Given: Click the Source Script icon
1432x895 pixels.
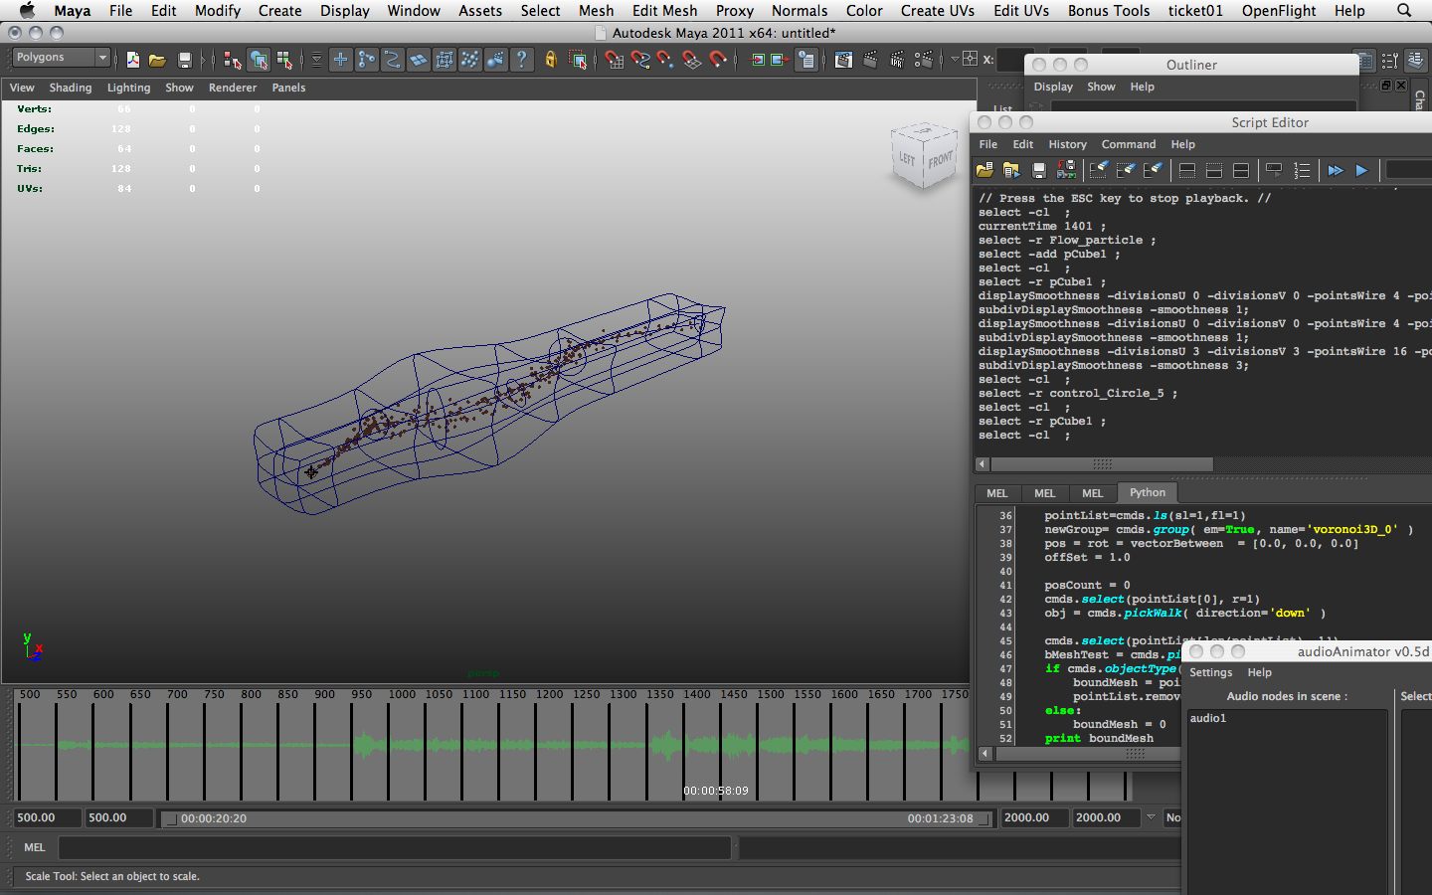Looking at the screenshot, I should pos(1011,170).
